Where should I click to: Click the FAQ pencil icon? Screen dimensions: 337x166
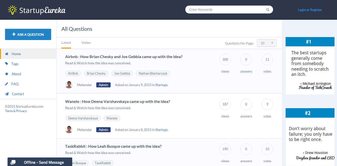click(7, 84)
